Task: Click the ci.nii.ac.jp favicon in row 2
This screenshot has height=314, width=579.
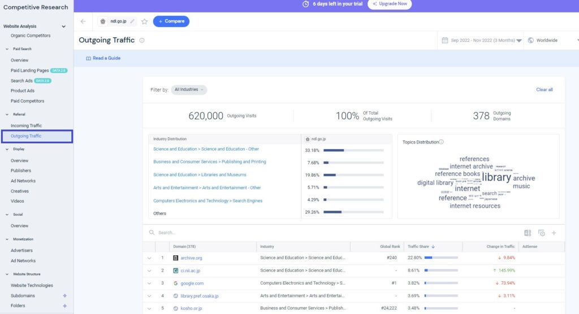Action: (176, 271)
